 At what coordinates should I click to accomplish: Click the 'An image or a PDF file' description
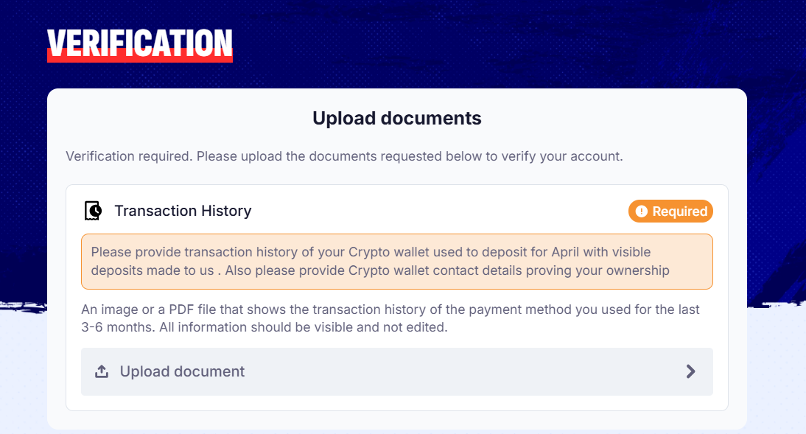click(390, 309)
